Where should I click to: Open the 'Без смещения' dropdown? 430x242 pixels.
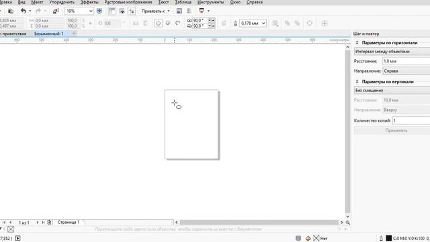tap(392, 90)
